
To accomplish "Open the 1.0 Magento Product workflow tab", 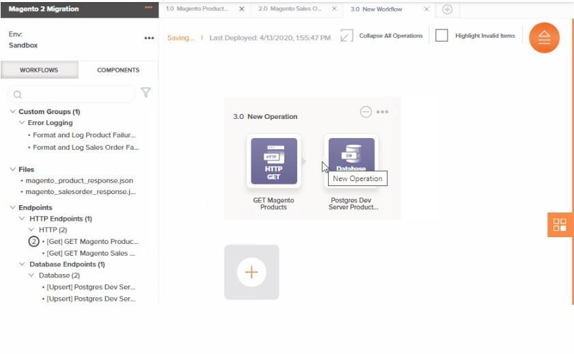I will [x=197, y=9].
